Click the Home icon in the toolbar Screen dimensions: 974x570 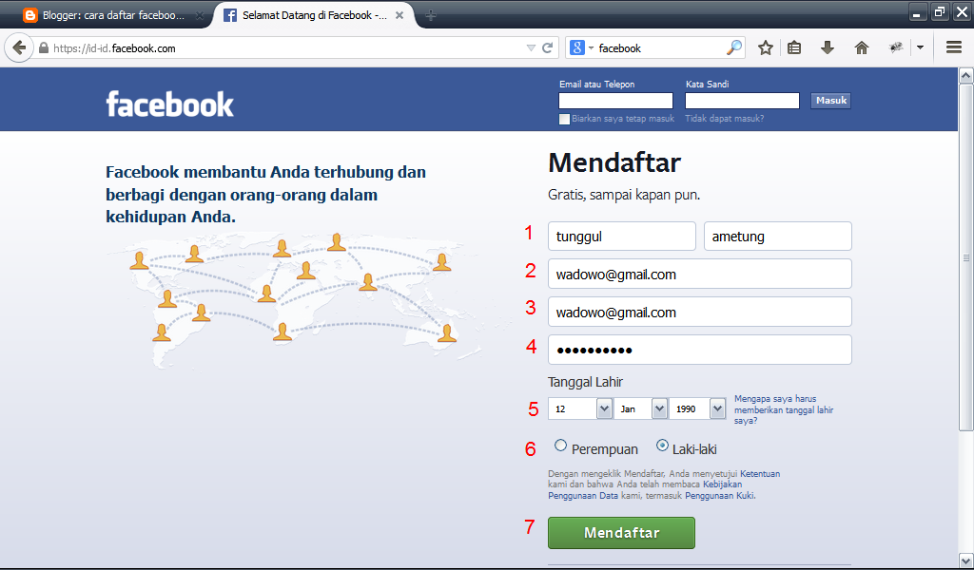coord(859,47)
